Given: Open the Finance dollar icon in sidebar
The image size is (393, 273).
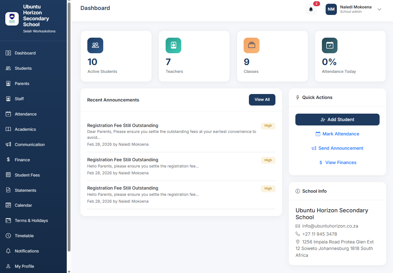Looking at the screenshot, I should click(8, 160).
